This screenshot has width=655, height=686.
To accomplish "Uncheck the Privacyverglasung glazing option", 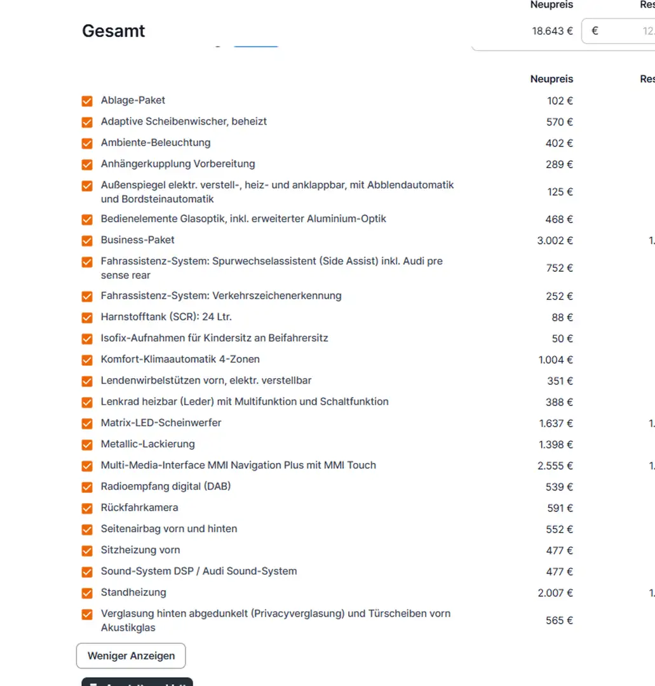I will coord(87,614).
